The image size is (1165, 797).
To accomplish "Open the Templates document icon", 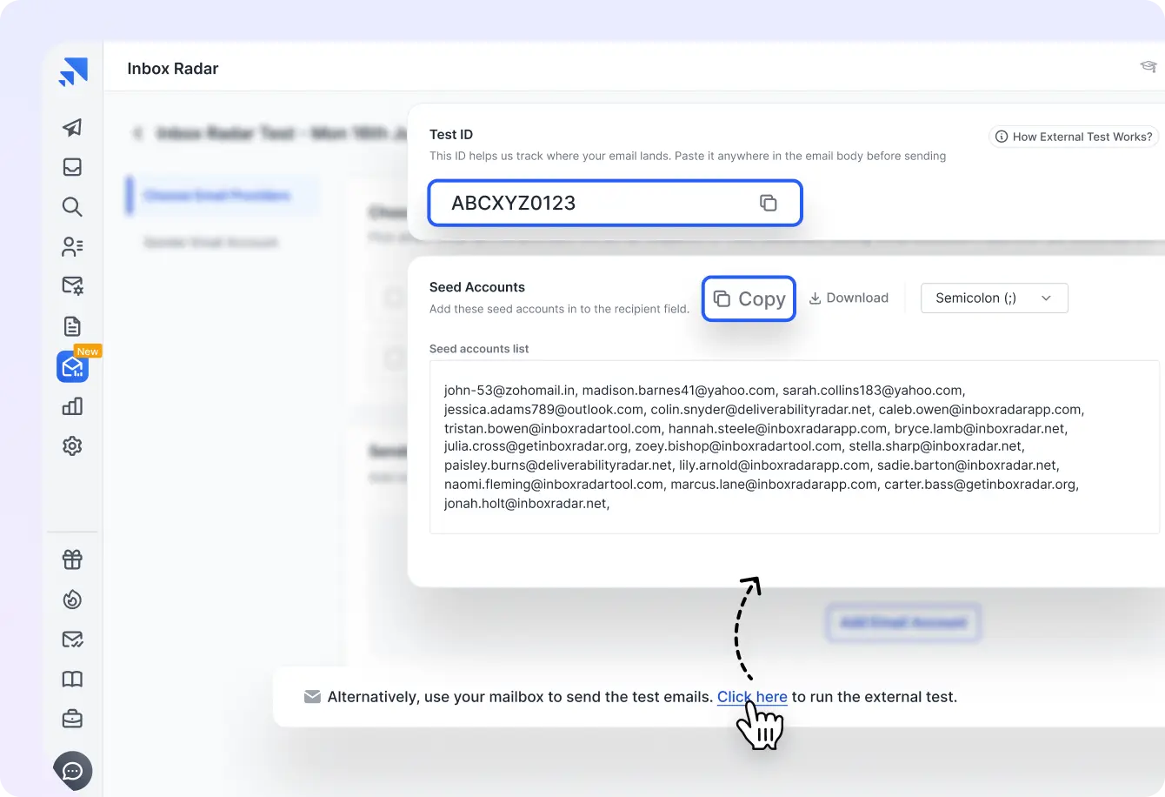I will click(x=72, y=325).
